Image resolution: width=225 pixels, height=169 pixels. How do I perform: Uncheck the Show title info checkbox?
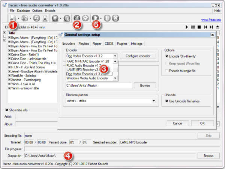click(x=7, y=110)
